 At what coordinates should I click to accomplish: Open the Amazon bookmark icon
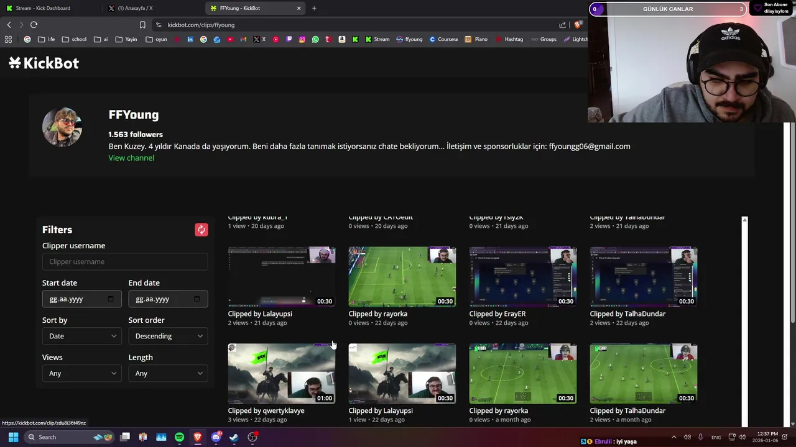(x=341, y=39)
